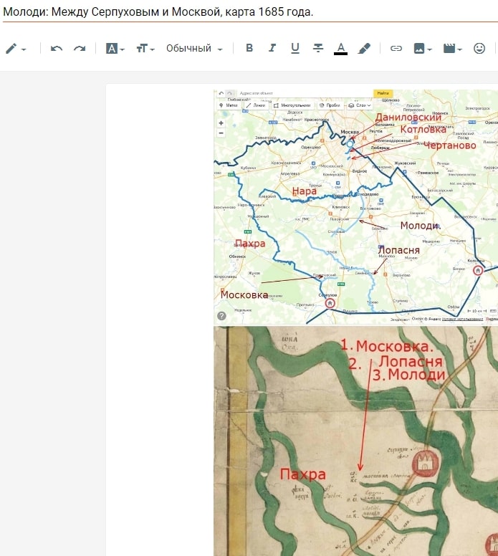Toggle italic formatting
The width and height of the screenshot is (498, 556).
click(x=272, y=48)
